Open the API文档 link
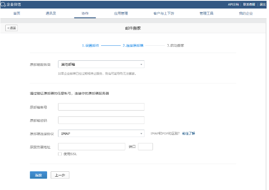Screen dimensions: 269x190 [233, 4]
